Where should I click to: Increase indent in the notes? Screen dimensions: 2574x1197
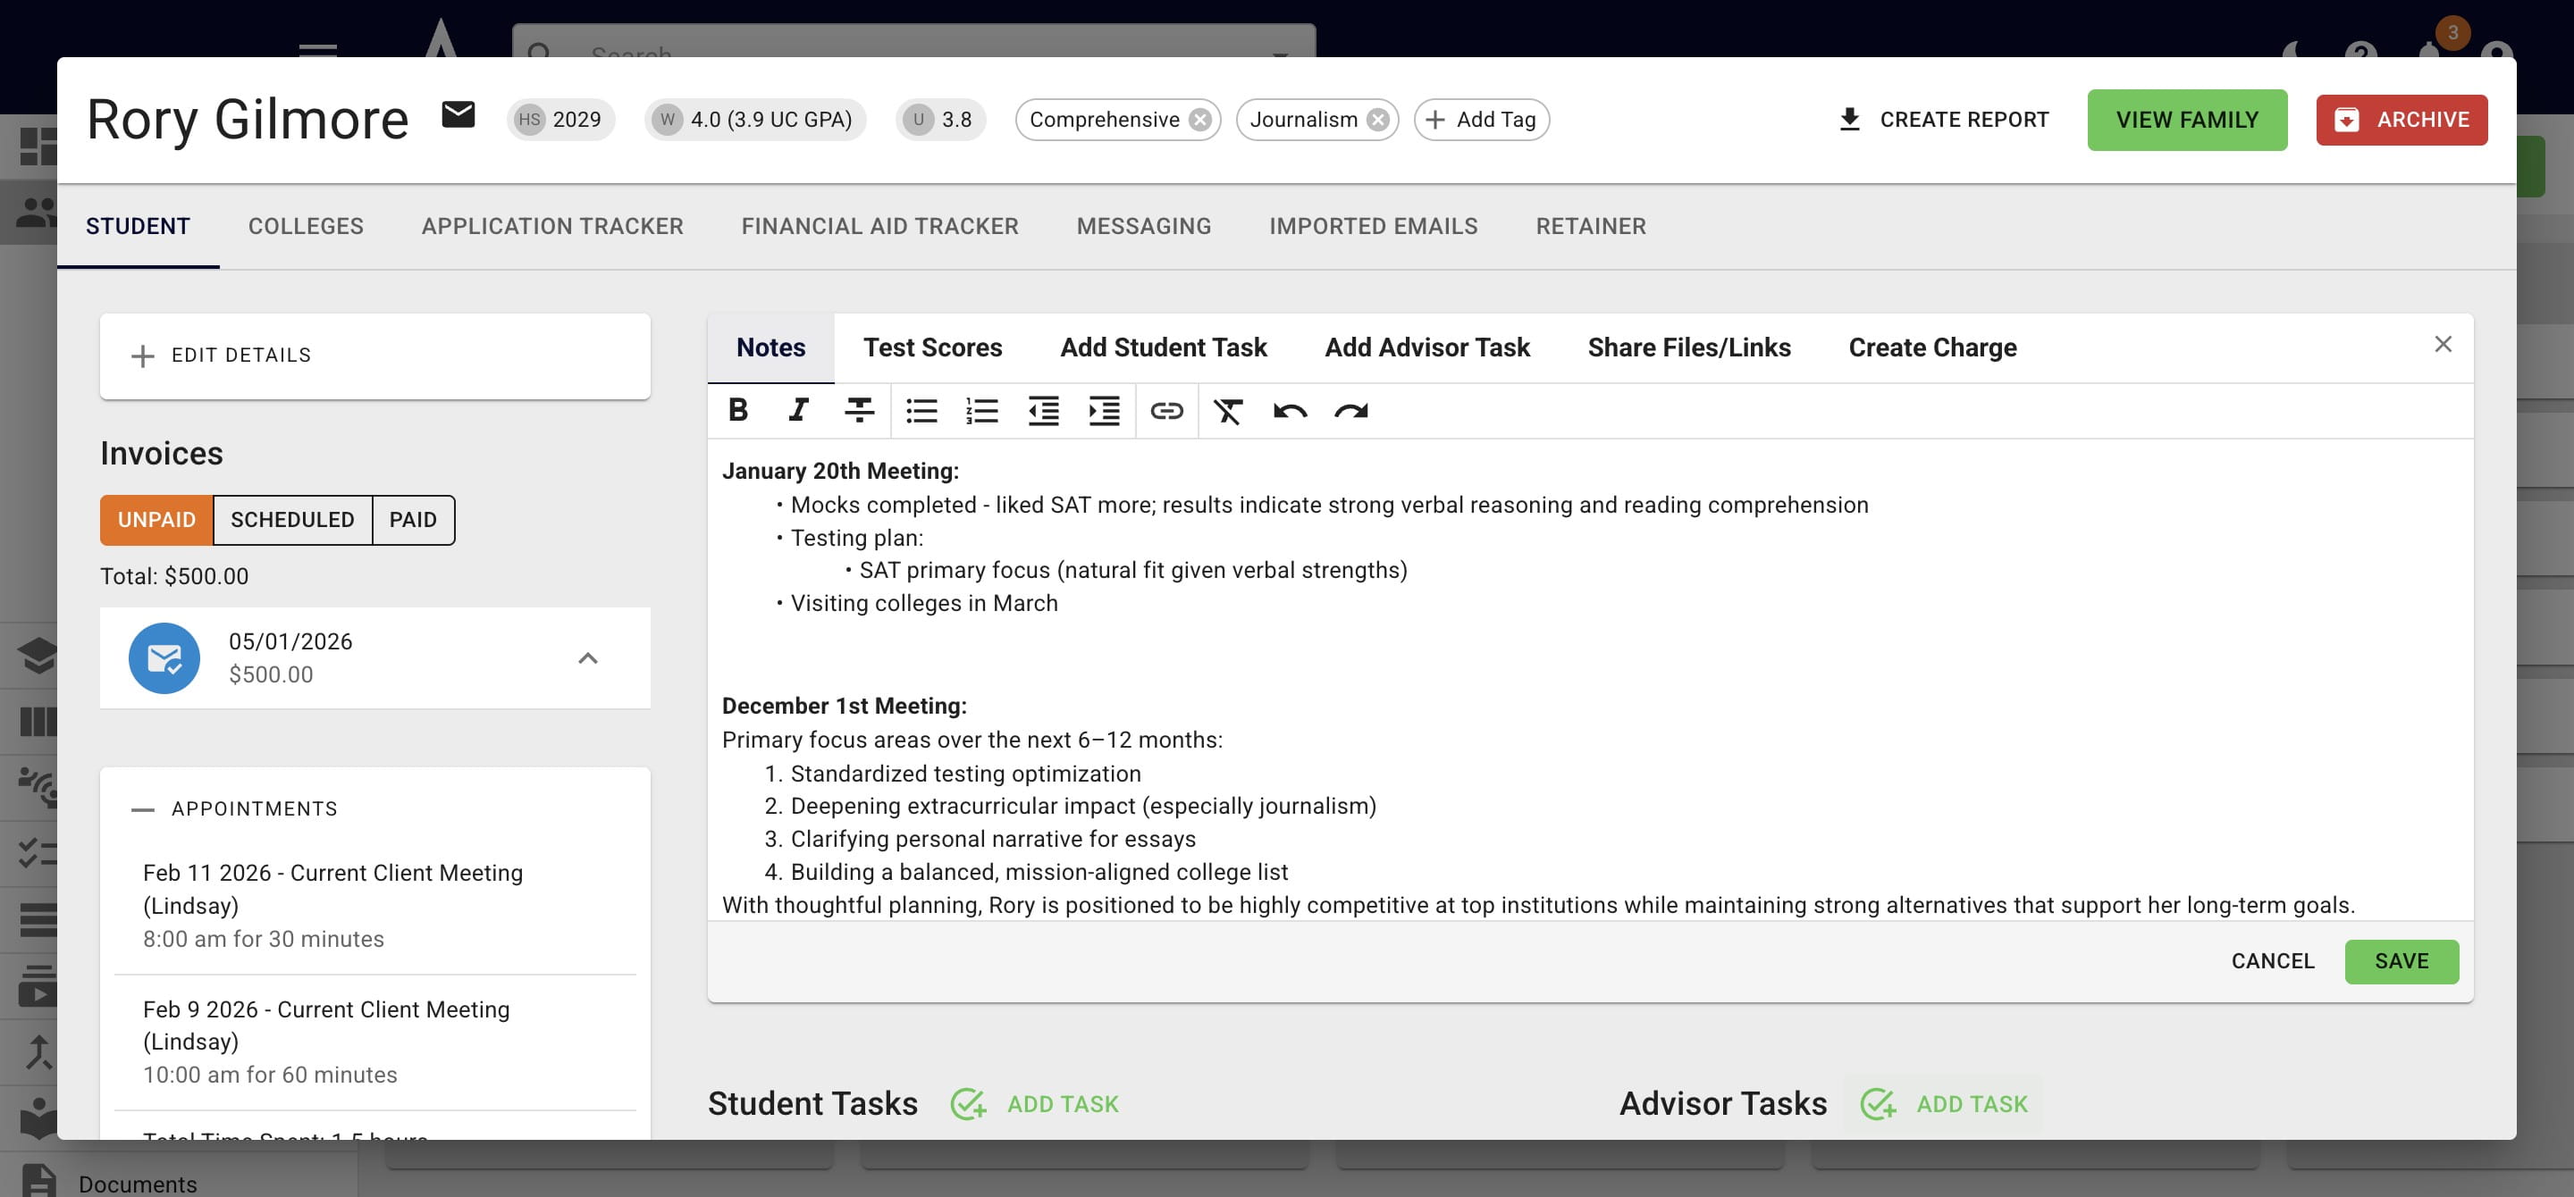click(x=1104, y=410)
